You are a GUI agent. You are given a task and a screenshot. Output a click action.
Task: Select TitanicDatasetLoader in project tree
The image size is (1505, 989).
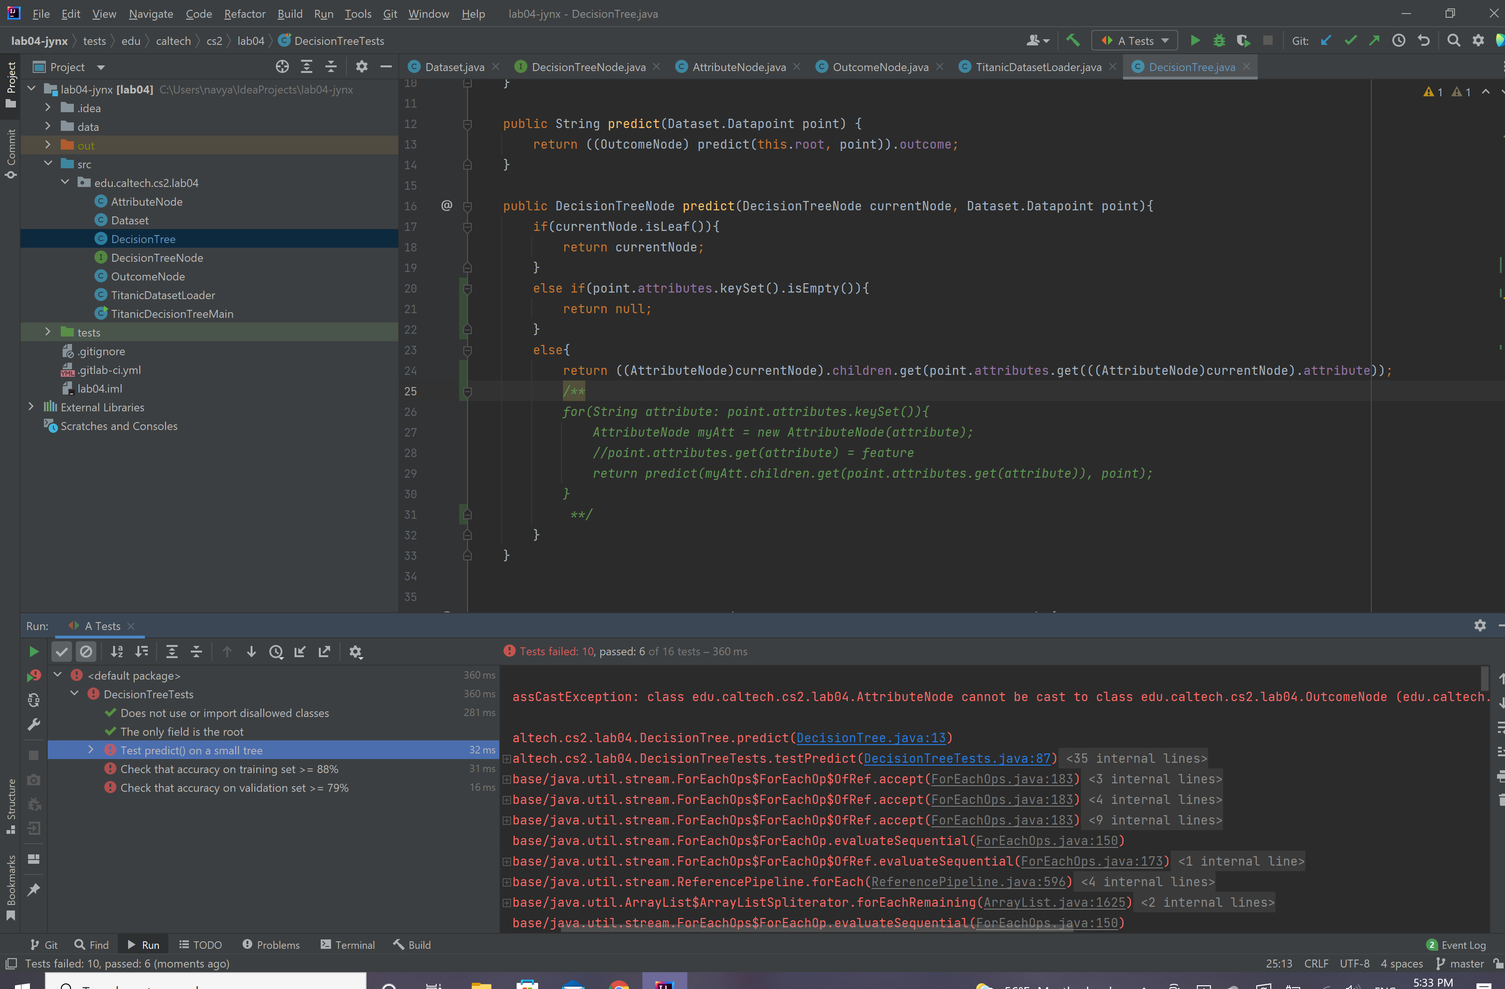[x=163, y=294]
